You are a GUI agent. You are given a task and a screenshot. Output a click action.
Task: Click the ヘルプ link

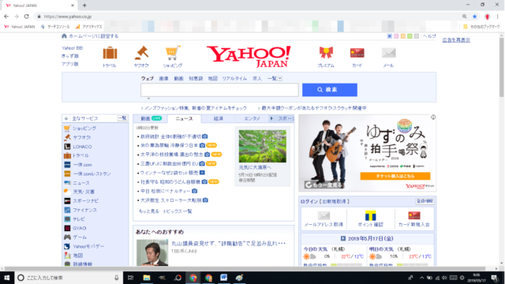429,36
